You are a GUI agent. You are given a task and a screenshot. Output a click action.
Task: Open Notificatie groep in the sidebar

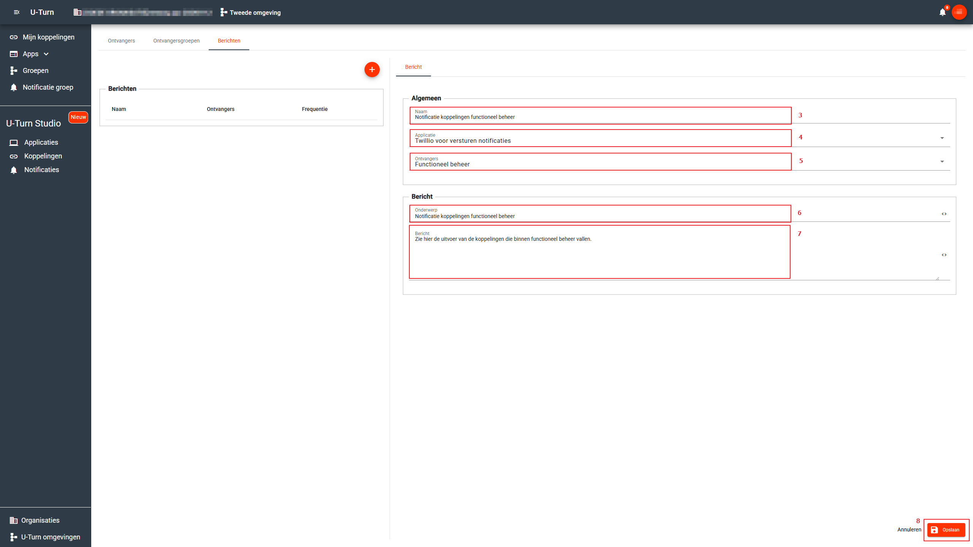[x=48, y=87]
